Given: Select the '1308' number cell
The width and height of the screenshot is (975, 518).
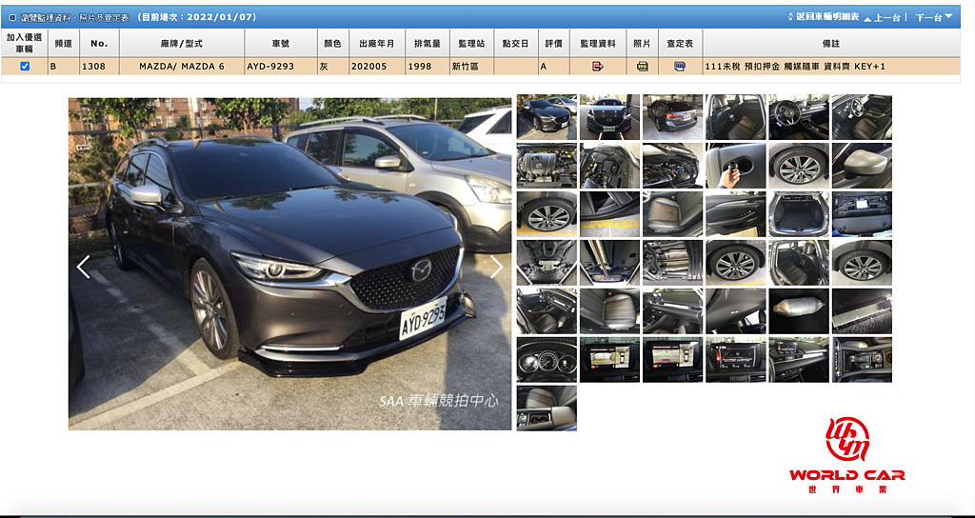Looking at the screenshot, I should (99, 66).
